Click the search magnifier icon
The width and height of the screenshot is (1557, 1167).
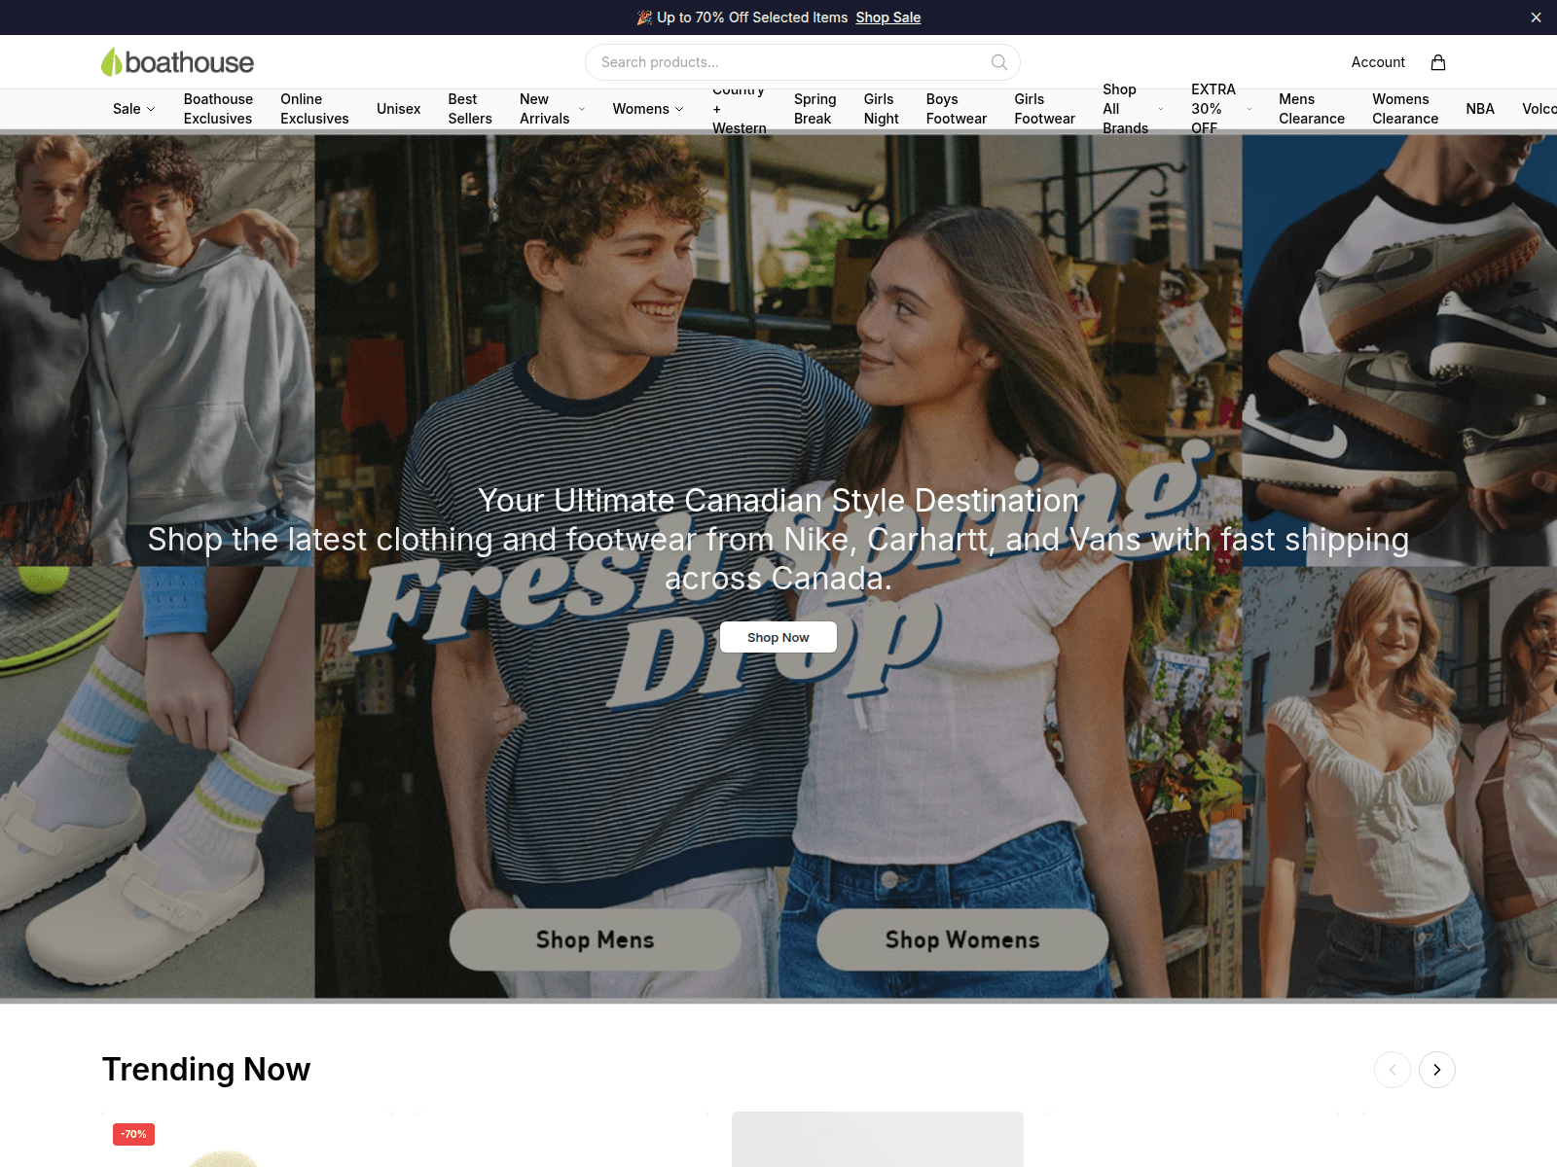(998, 62)
